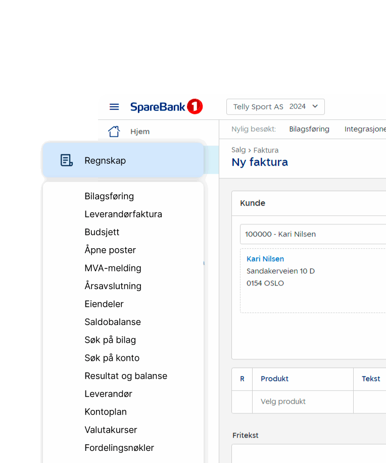Click the Fritekst text area

pos(308,453)
